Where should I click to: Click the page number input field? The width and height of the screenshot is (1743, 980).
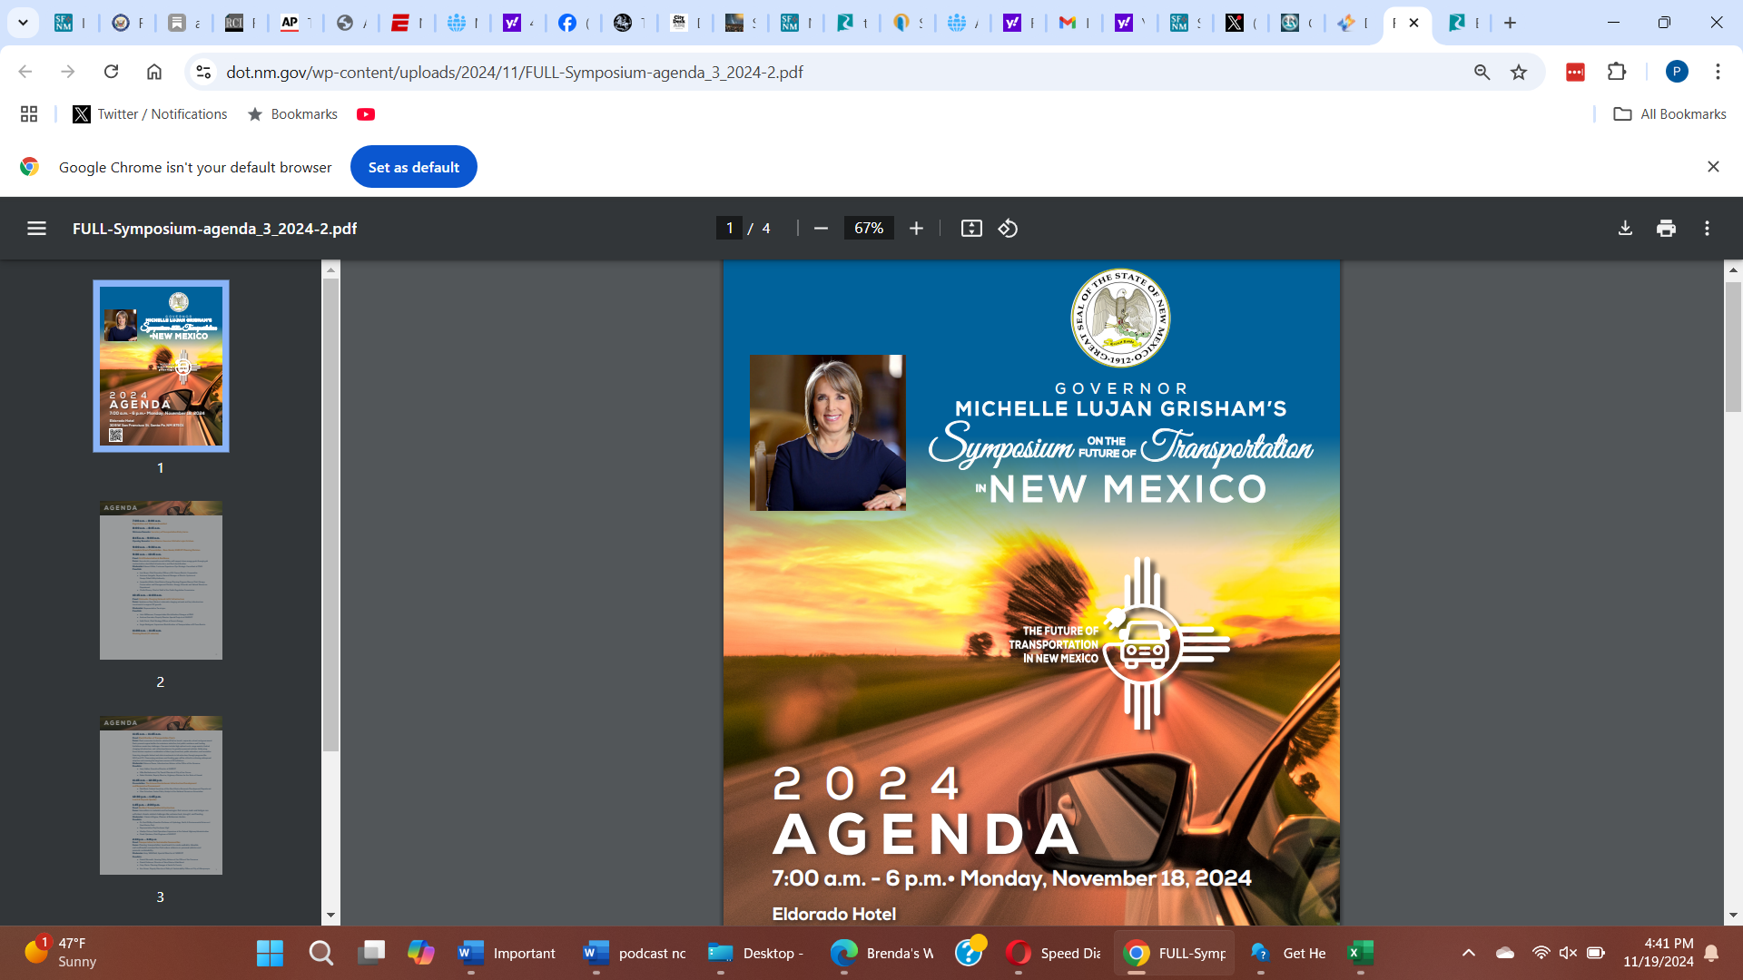pos(729,229)
